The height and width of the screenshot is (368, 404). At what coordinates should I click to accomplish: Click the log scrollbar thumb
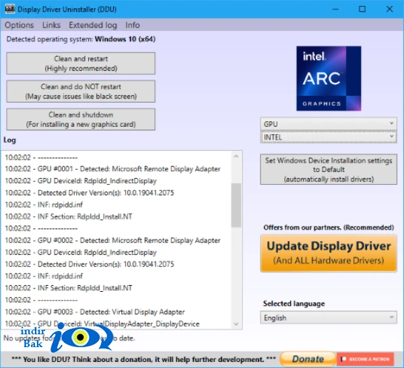(236, 206)
